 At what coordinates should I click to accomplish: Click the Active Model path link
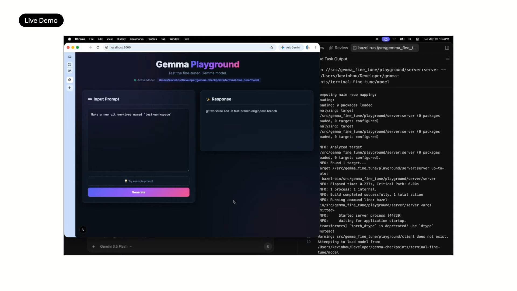tap(209, 80)
